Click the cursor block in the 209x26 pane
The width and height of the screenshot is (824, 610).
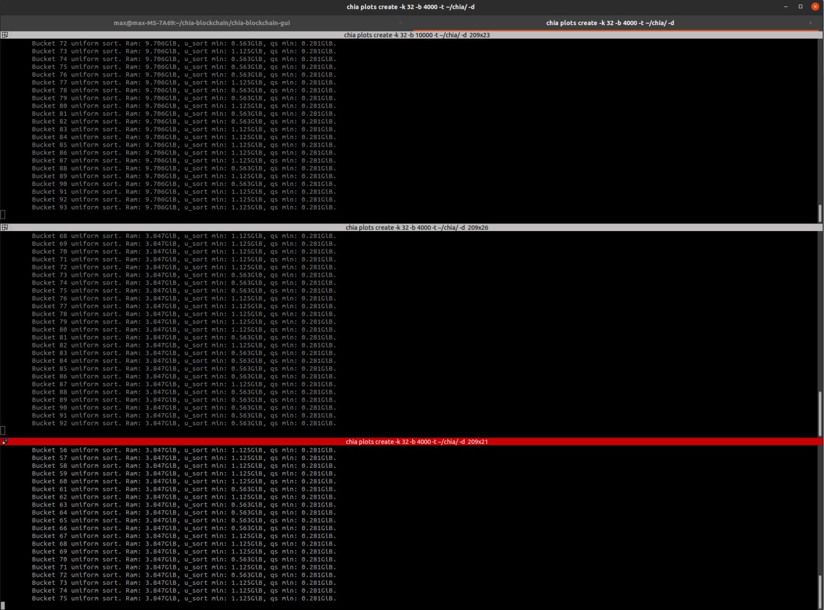[x=3, y=430]
